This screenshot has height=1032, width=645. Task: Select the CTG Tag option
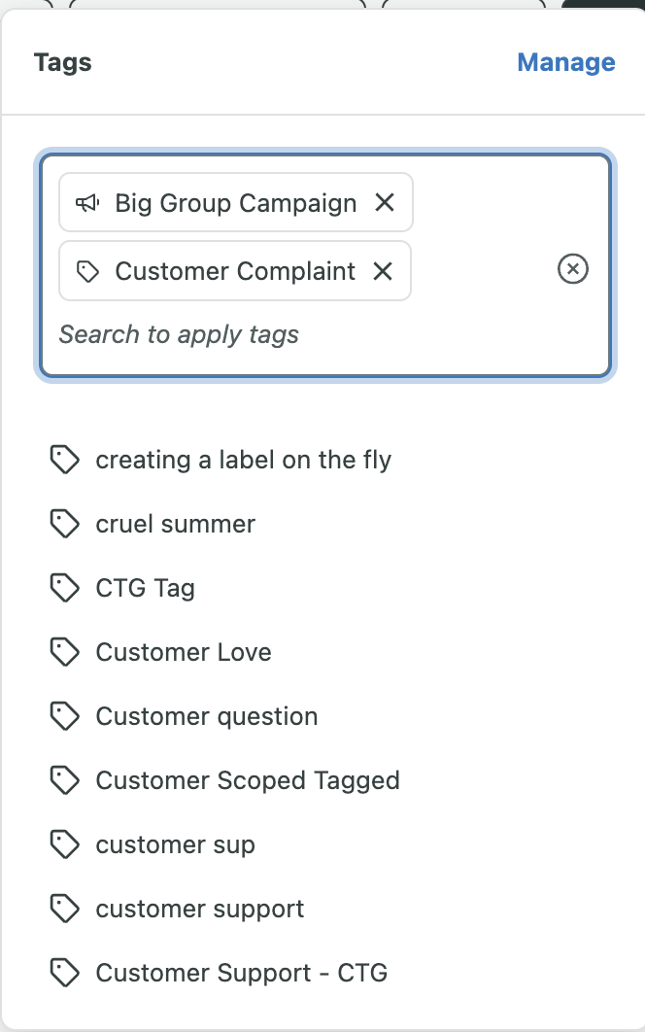(x=322, y=588)
